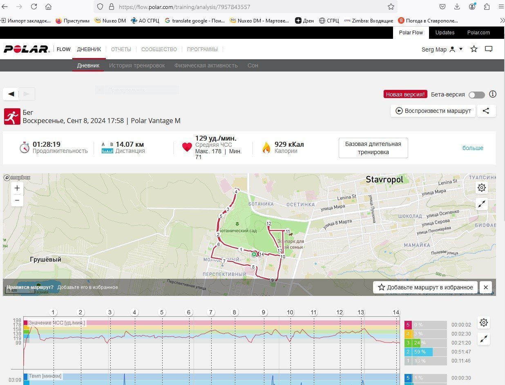Open the browser hamburger menu
This screenshot has width=505, height=385.
click(x=501, y=7)
